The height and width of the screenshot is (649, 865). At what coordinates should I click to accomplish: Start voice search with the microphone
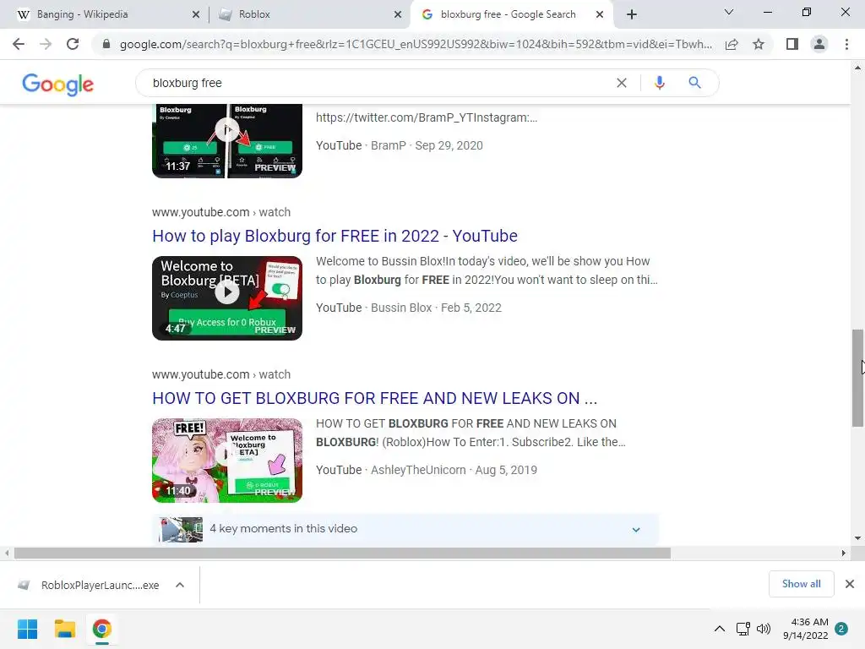click(659, 83)
